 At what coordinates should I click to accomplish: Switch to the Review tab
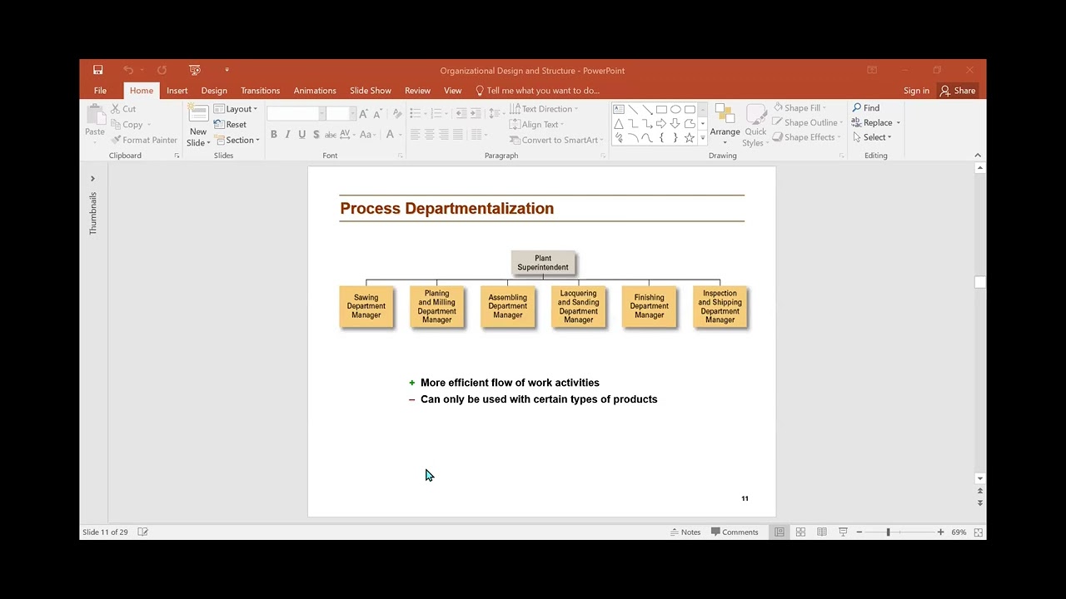(417, 91)
